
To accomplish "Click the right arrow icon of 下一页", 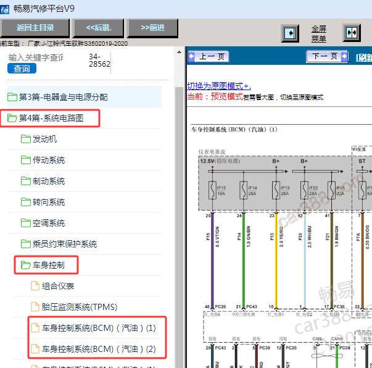I will pos(344,57).
